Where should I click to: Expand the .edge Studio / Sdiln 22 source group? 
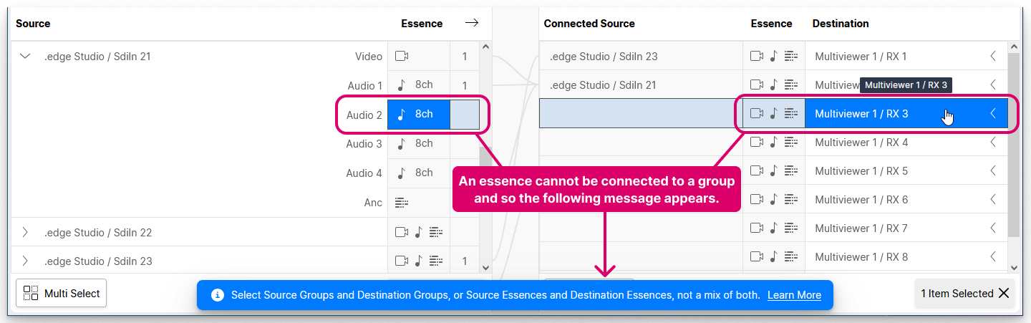pos(26,233)
